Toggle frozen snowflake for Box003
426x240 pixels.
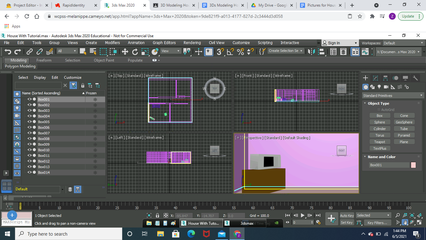(95, 111)
